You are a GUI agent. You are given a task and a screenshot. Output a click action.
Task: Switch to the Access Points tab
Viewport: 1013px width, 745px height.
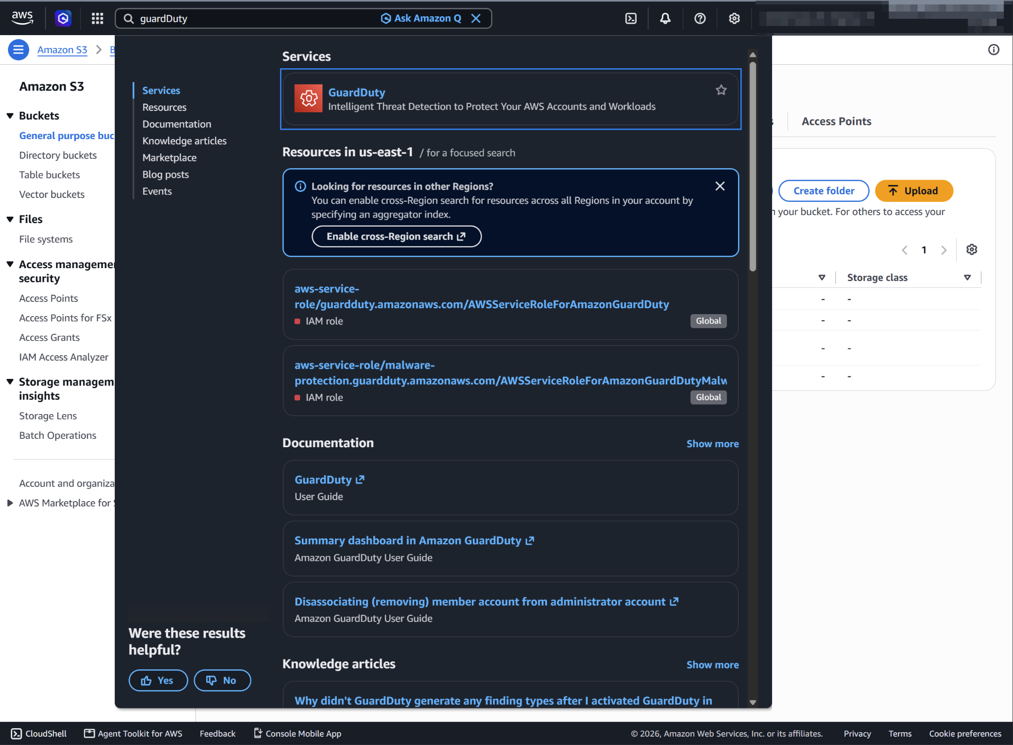(x=836, y=121)
